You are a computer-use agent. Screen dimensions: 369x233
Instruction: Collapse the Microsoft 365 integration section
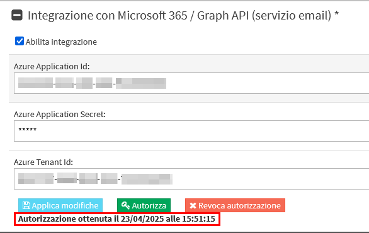click(x=17, y=15)
